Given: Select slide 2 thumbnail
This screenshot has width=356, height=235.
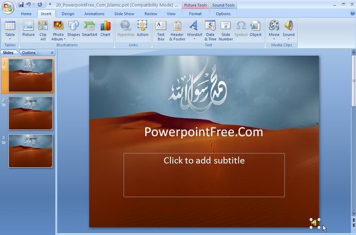Looking at the screenshot, I should [x=31, y=113].
